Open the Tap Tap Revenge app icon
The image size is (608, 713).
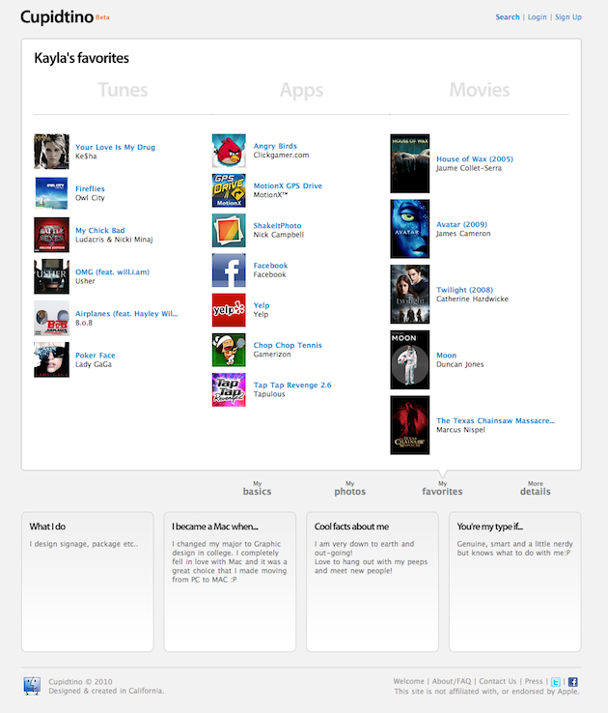click(x=229, y=389)
